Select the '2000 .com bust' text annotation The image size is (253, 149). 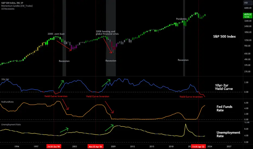pos(56,34)
